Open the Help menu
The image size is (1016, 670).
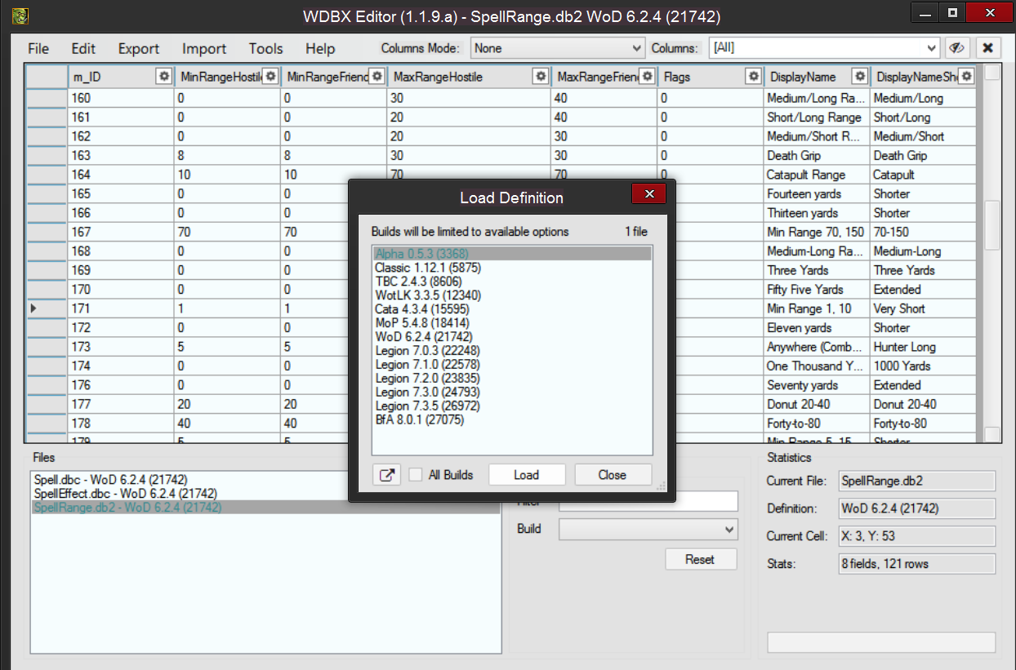tap(320, 49)
